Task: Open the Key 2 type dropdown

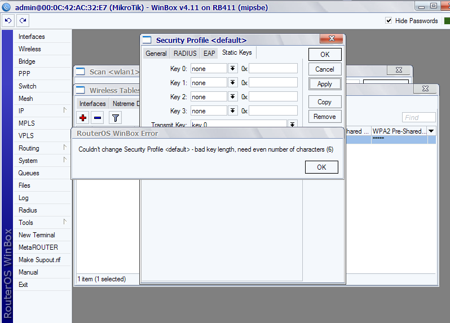Action: pyautogui.click(x=232, y=96)
